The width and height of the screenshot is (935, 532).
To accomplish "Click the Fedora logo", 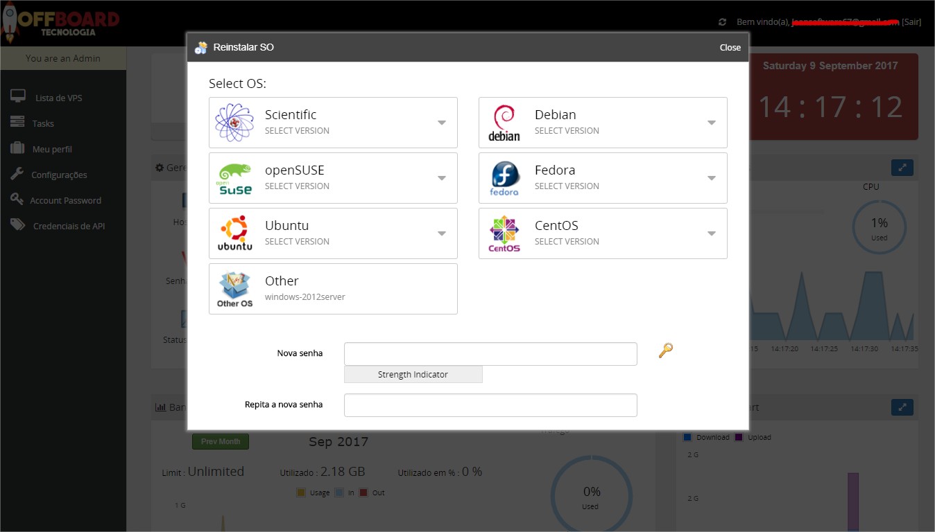I will 504,178.
